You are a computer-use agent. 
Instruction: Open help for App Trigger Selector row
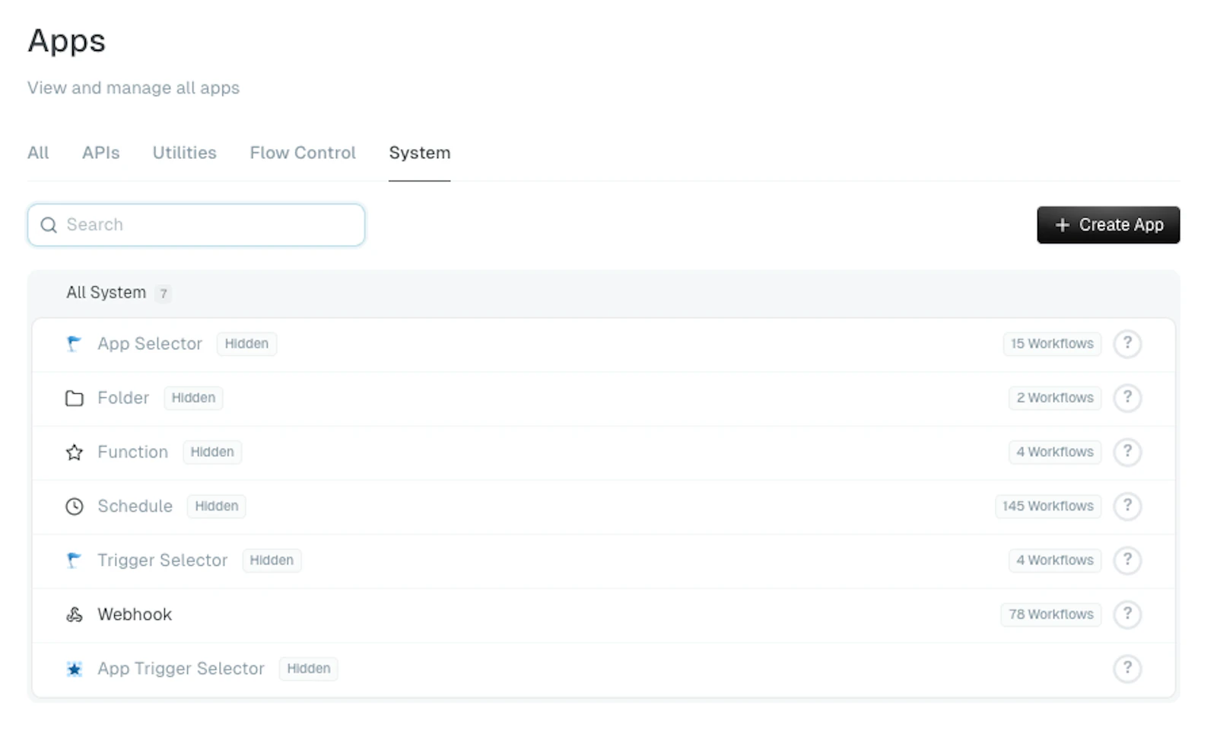coord(1127,669)
